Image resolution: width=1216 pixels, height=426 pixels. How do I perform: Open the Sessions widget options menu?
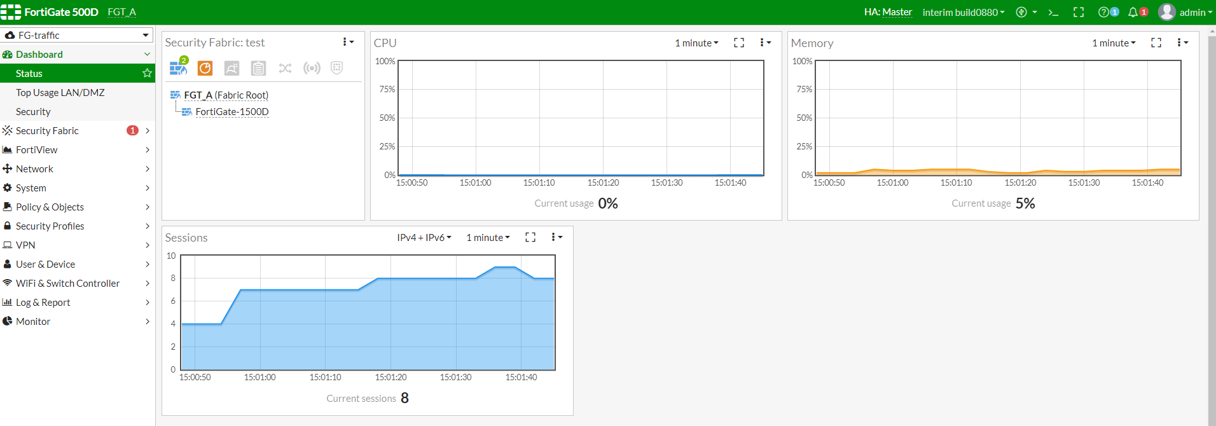pos(556,237)
